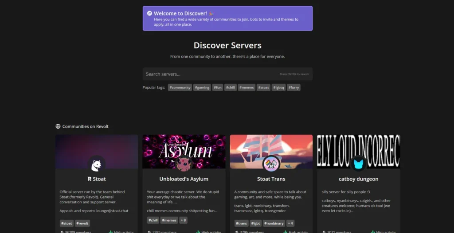Screen dimensions: 454x233
Task: Click the #nonbinary tag on Stoat Trans card
Action: (274, 223)
